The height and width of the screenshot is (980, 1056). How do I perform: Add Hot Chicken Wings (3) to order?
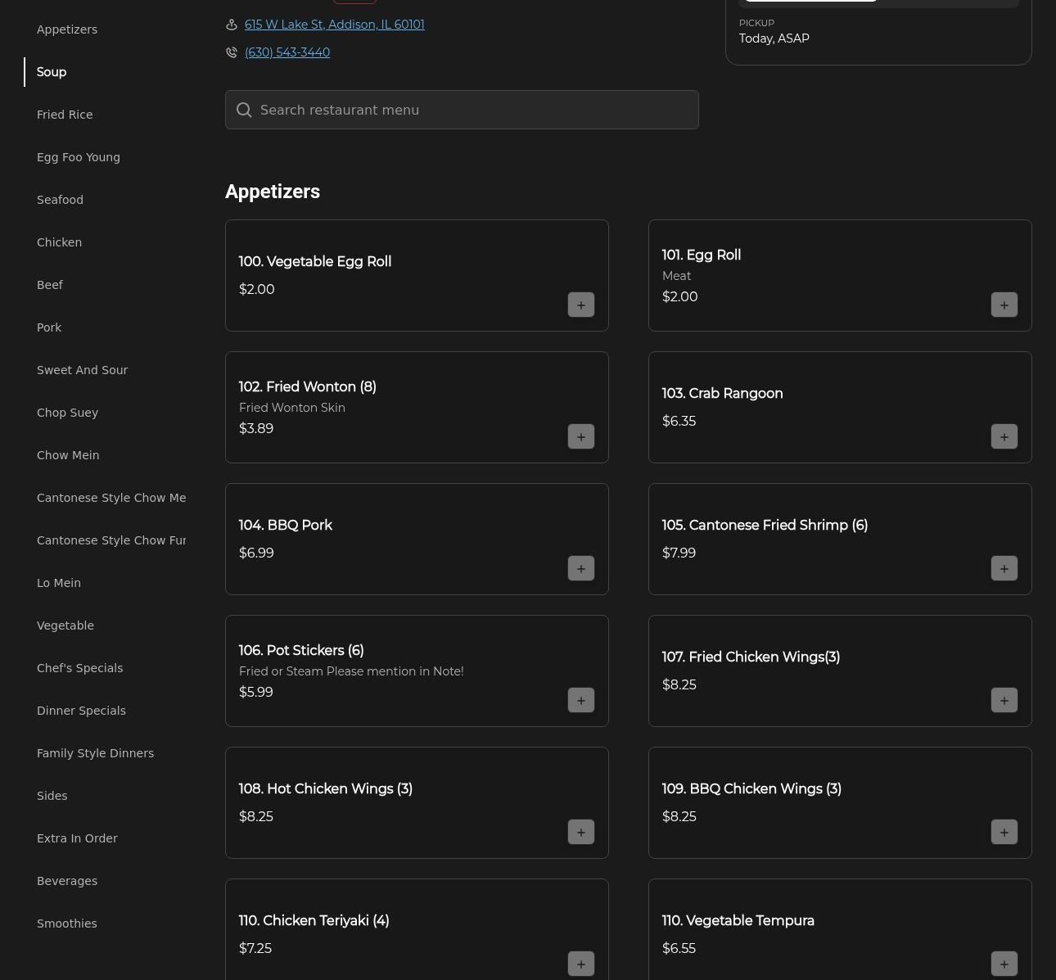click(x=580, y=832)
